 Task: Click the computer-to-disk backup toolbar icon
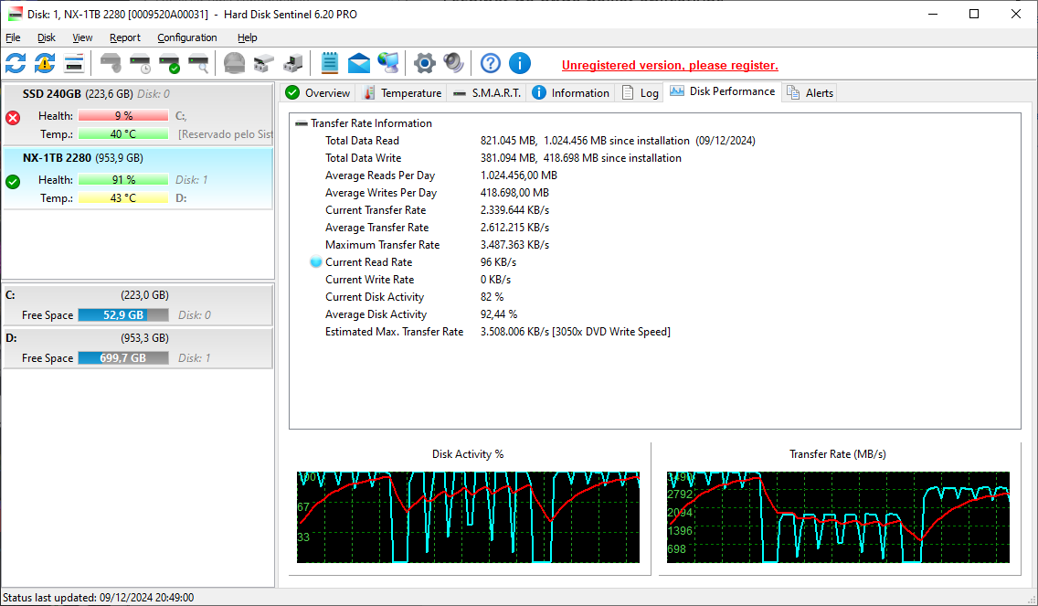click(x=292, y=64)
